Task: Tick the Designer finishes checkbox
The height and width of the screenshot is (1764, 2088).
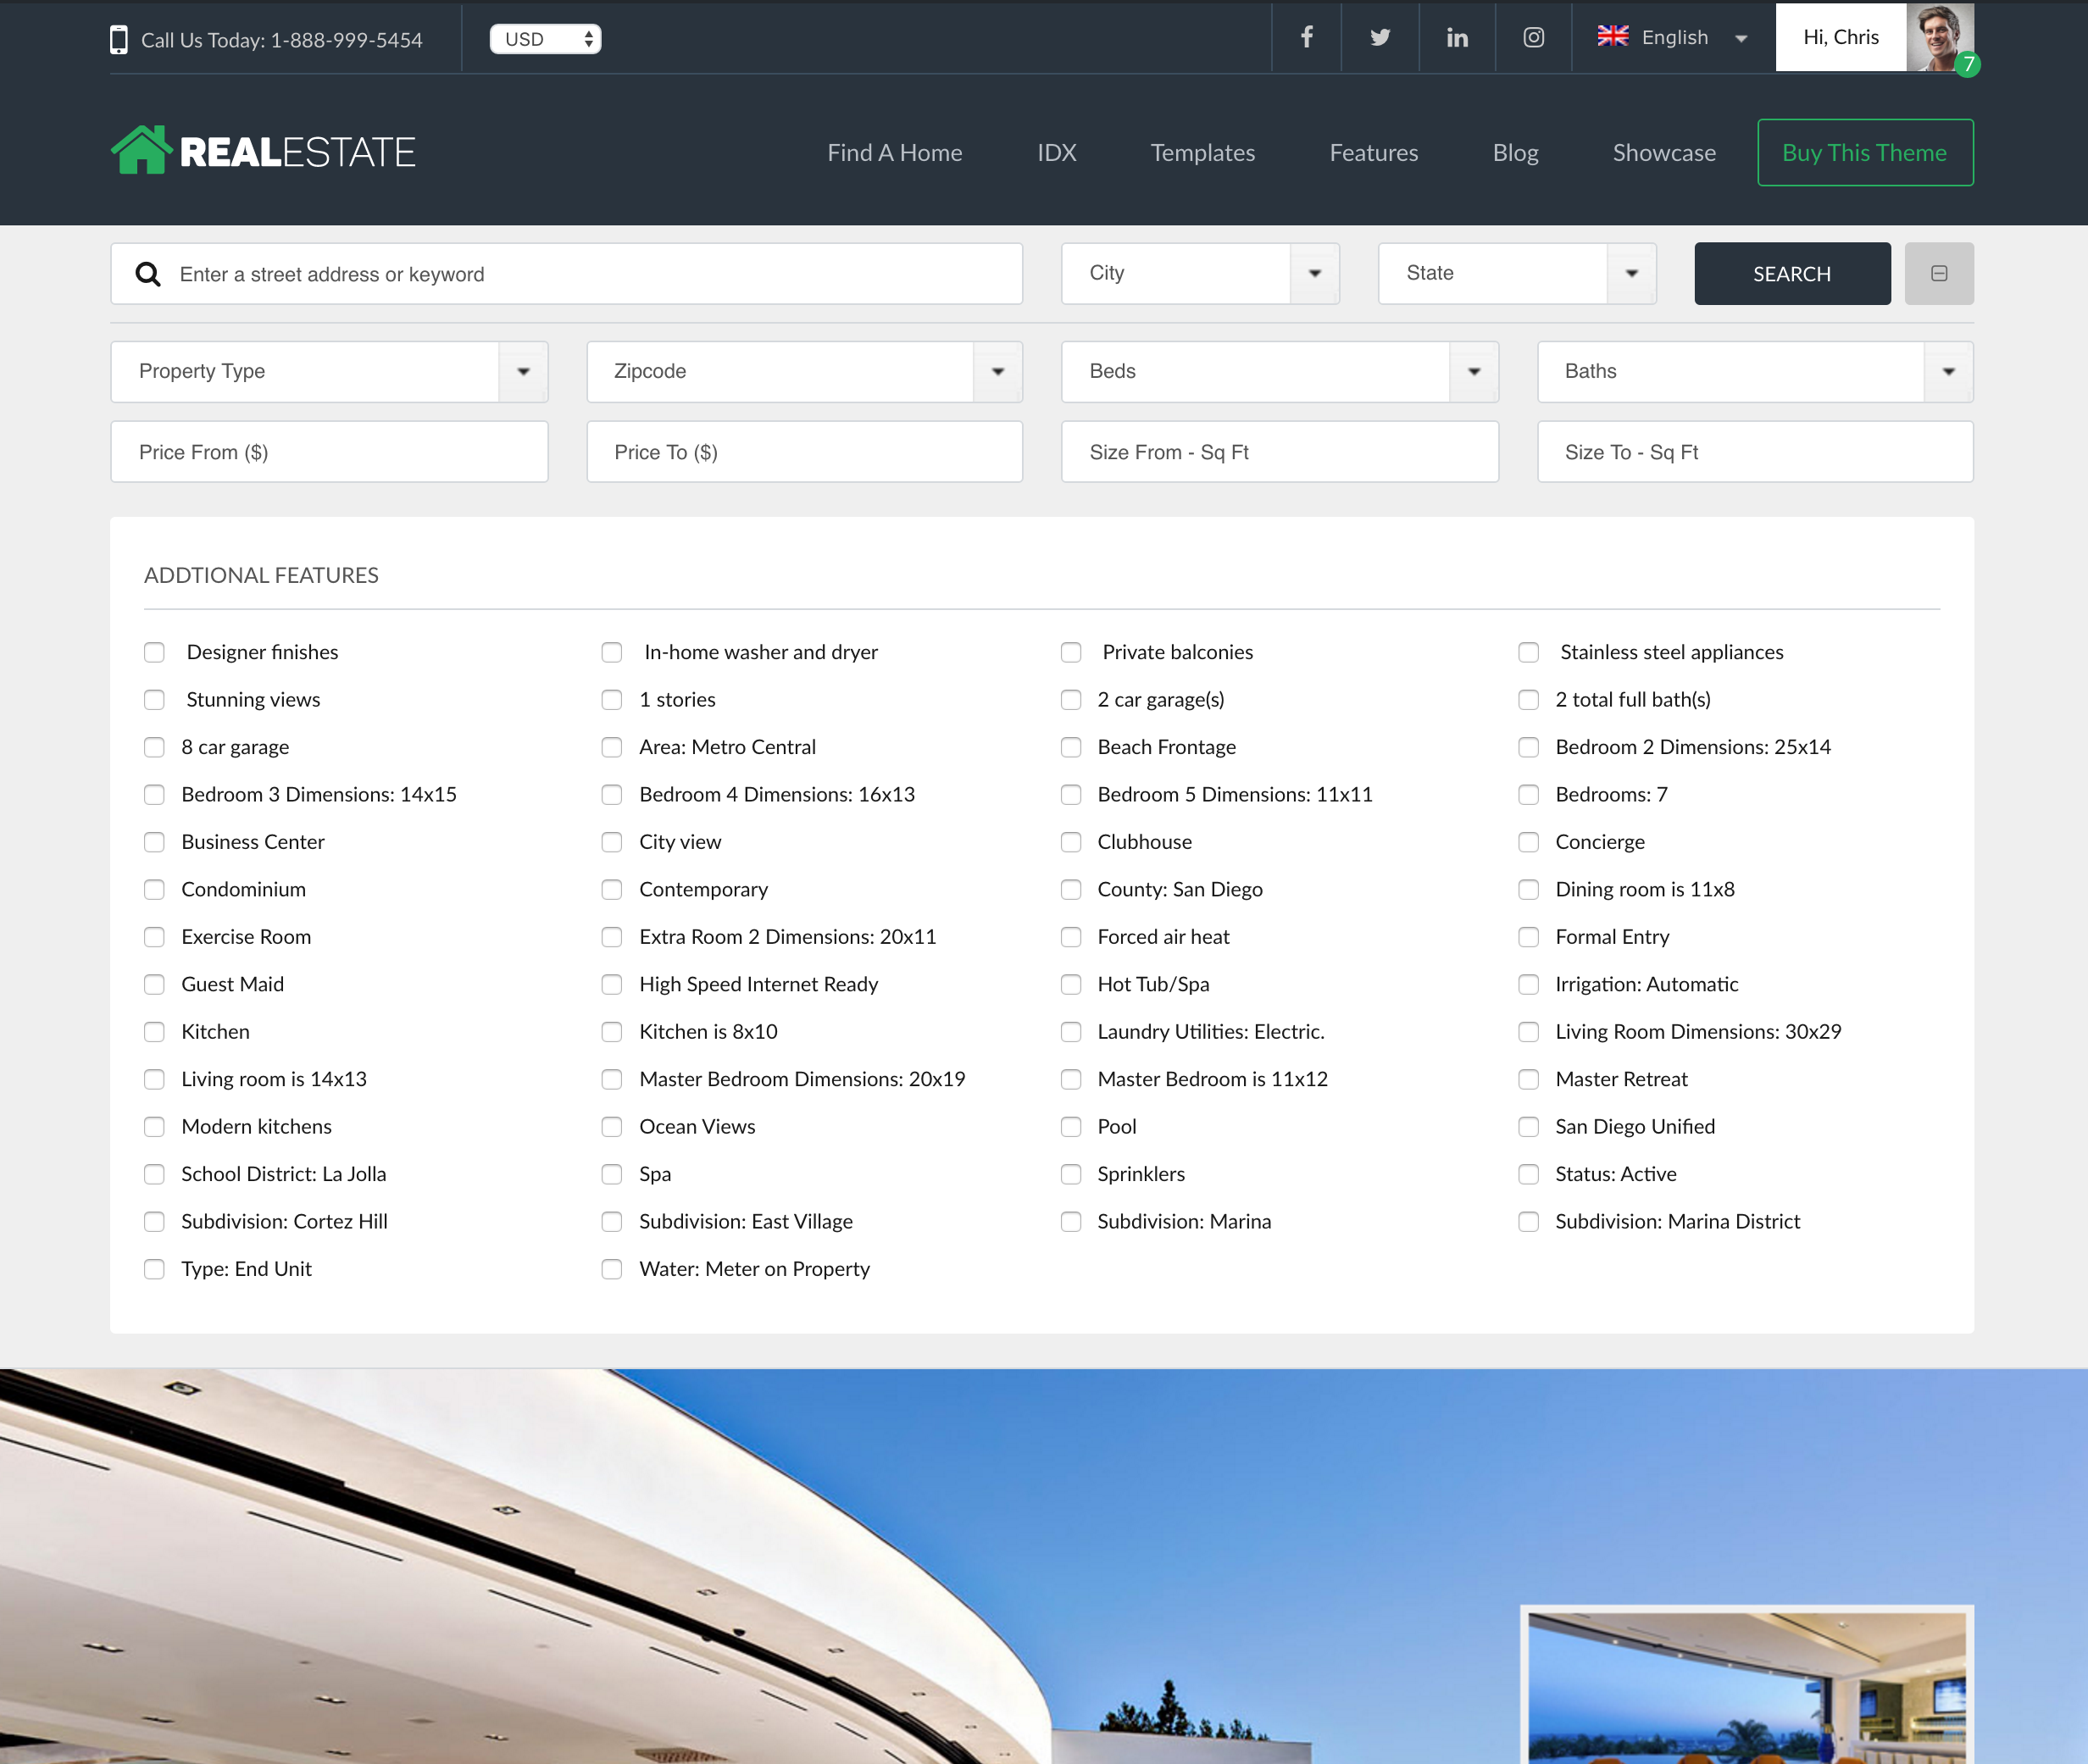Action: (154, 653)
